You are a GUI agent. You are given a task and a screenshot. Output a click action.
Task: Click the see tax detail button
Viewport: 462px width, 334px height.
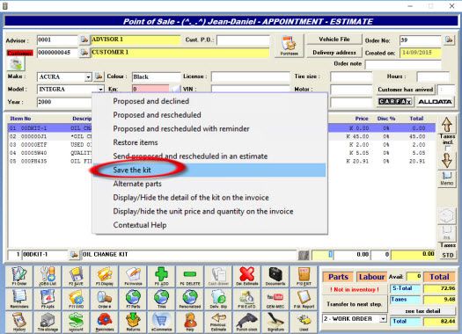pos(422,311)
